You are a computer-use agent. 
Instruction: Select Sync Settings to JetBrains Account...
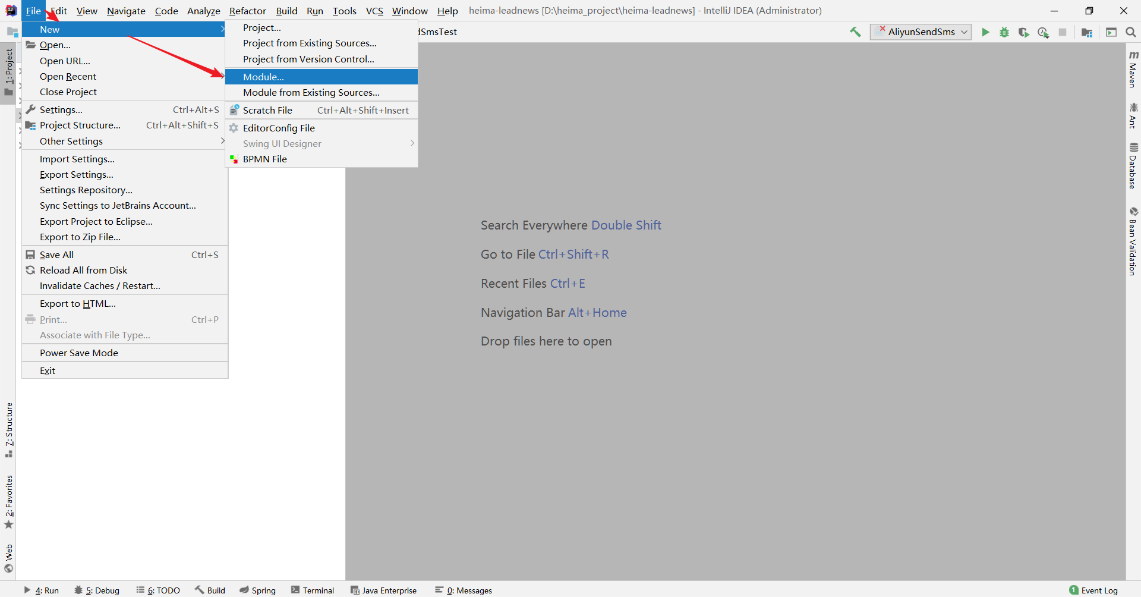click(124, 205)
